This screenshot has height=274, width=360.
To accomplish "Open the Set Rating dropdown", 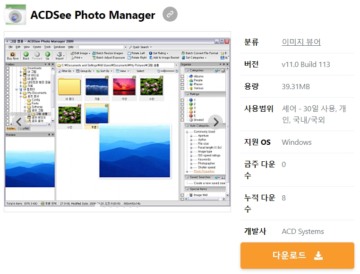I will [x=159, y=53].
